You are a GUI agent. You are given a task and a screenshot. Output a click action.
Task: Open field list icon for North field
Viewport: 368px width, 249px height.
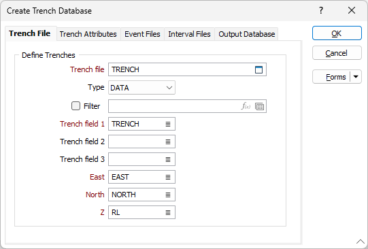click(x=168, y=195)
